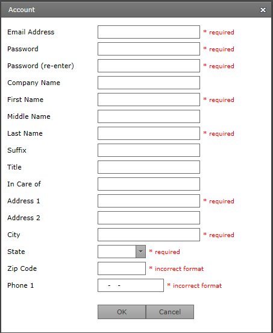Dismiss the form with the Cancel button
This screenshot has height=333, width=273.
[170, 312]
